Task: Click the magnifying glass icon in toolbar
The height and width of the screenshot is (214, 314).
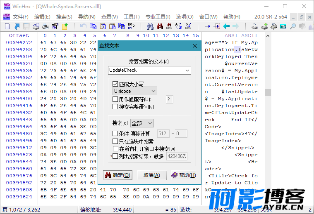Action: tap(292, 26)
